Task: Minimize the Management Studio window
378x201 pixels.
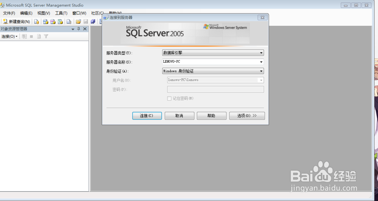Action: click(345, 5)
